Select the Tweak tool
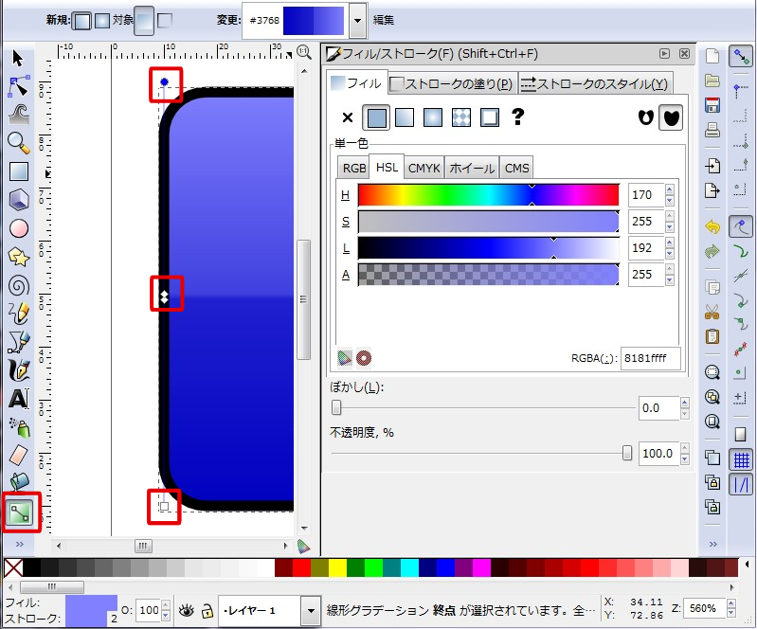This screenshot has height=629, width=757. (19, 115)
